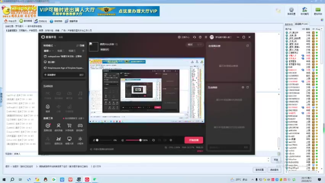Viewport: 325px width, 183px height.
Task: Expand the Scene One dropdown arrow
Action: pyautogui.click(x=53, y=51)
